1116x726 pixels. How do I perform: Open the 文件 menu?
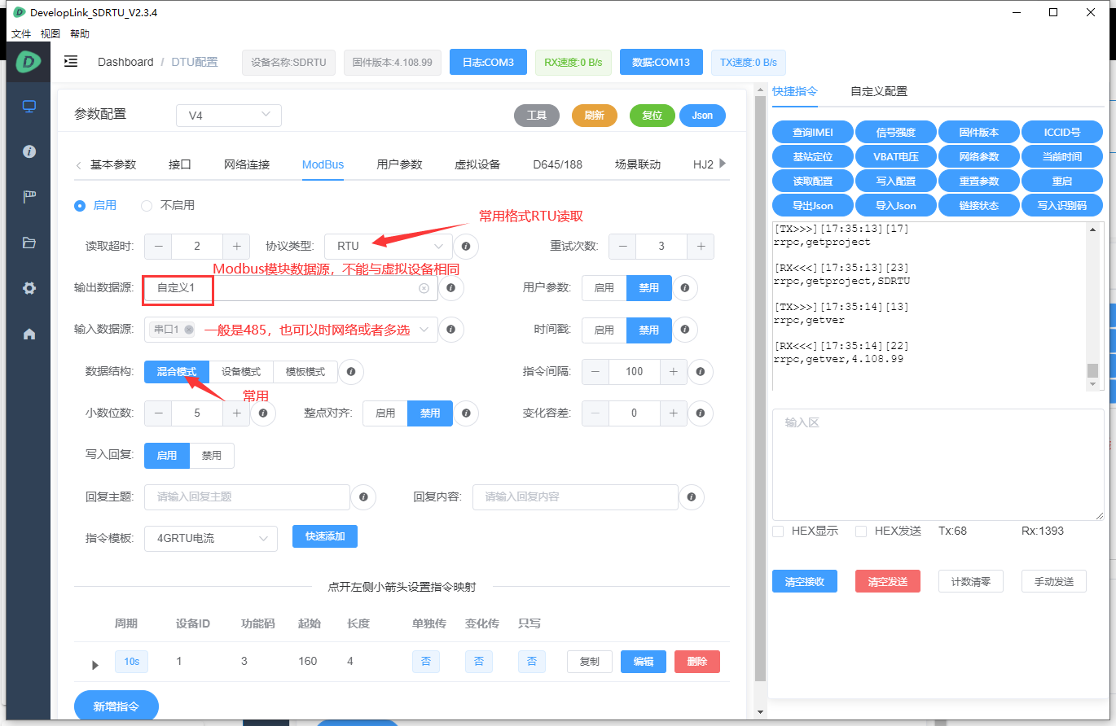(x=21, y=34)
